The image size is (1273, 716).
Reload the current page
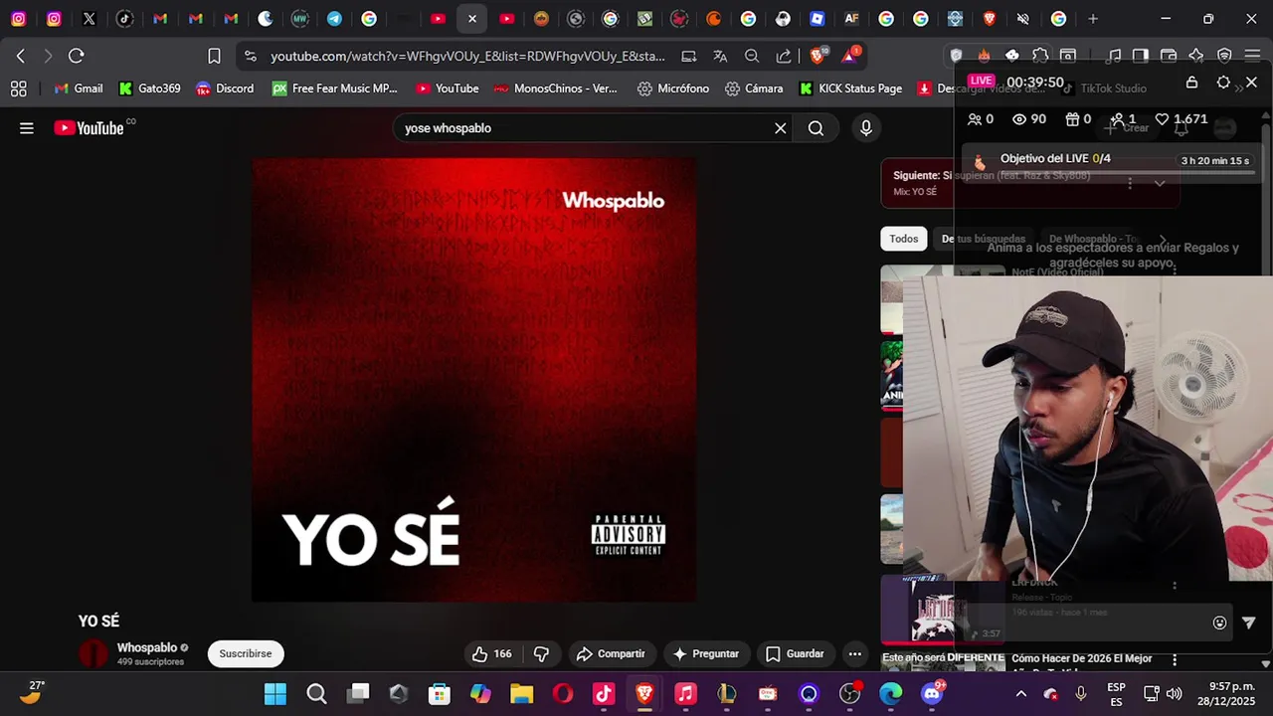click(77, 56)
